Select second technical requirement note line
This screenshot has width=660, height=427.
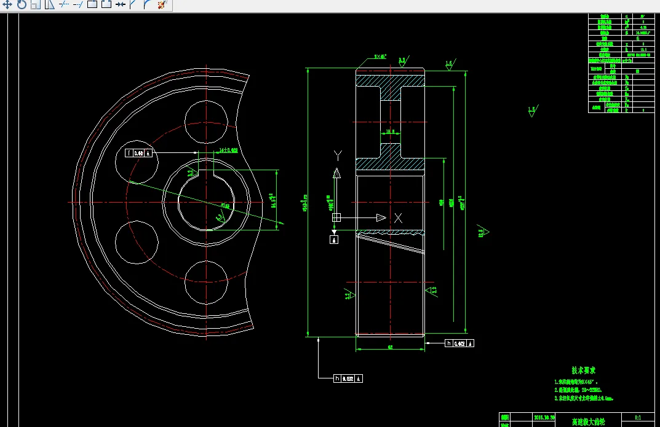[x=578, y=390]
